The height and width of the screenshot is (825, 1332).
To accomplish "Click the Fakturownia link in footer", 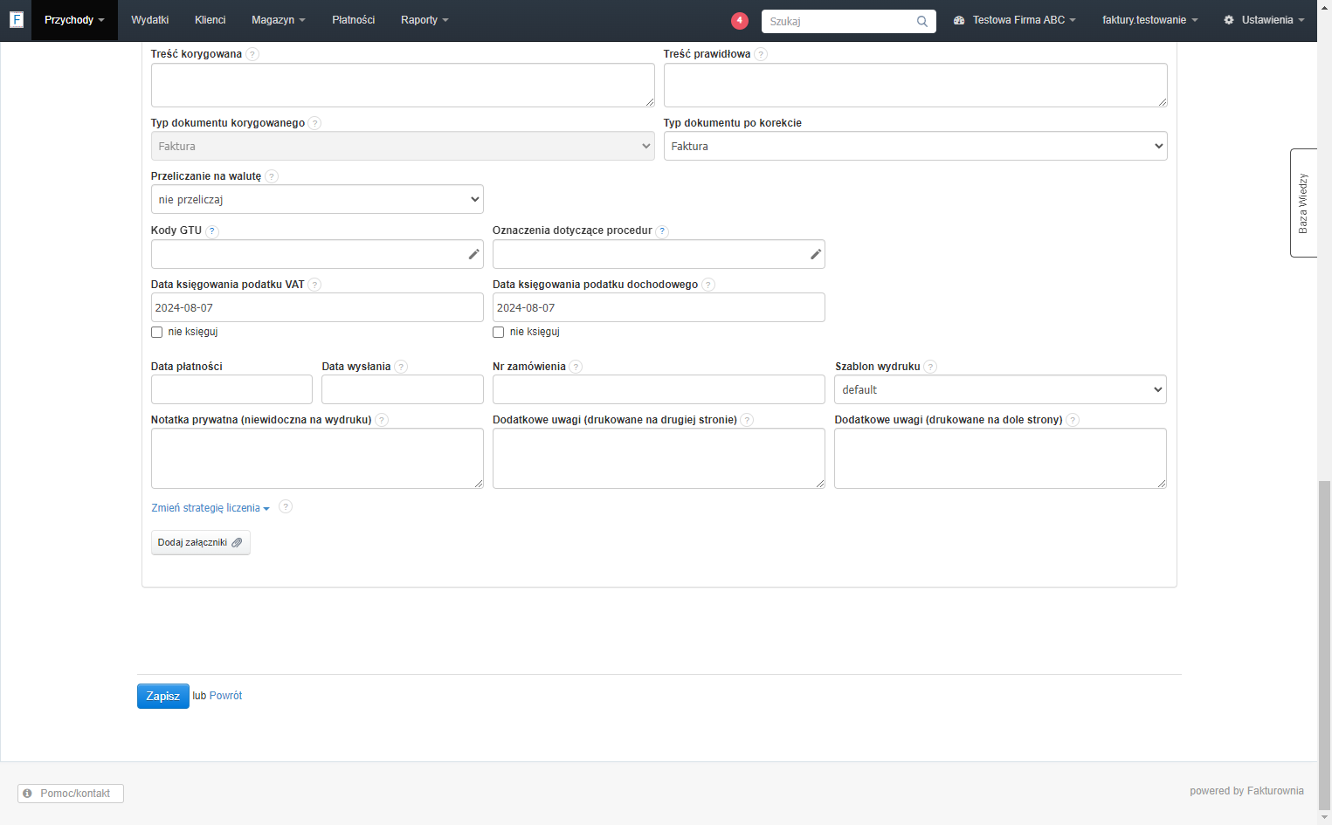I will (1275, 791).
